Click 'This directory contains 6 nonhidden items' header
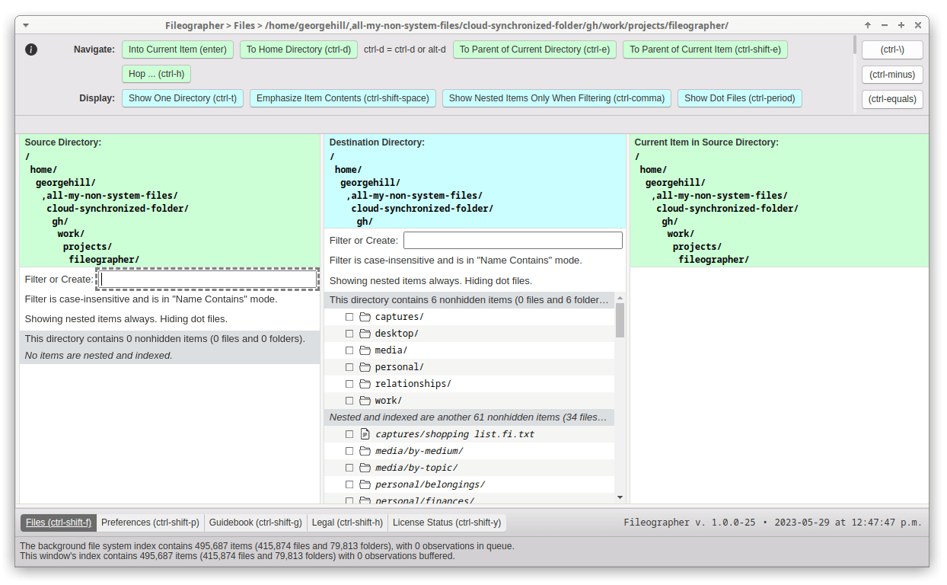 point(469,300)
